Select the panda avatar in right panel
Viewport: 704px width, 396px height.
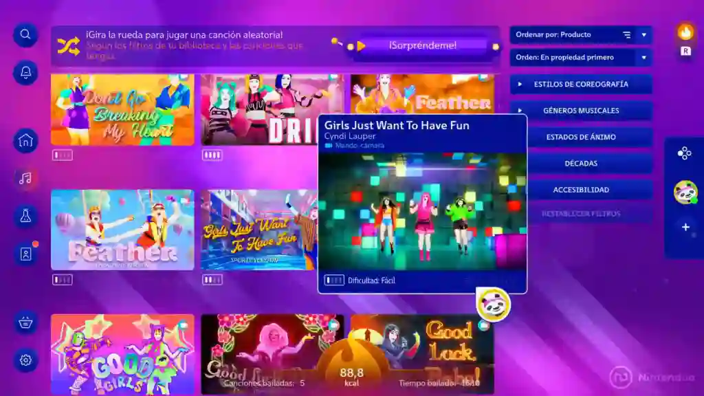point(685,192)
